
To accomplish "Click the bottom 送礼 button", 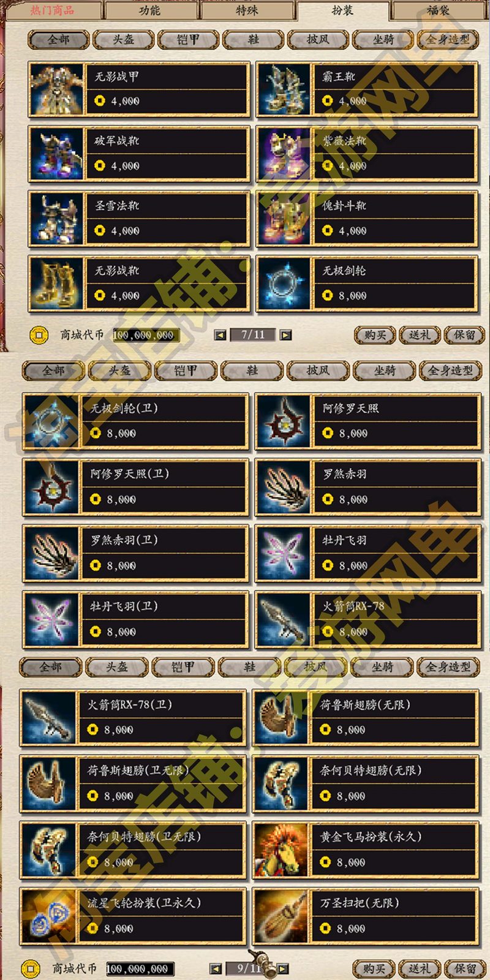I will (418, 969).
